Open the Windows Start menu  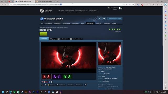(x=3, y=92)
